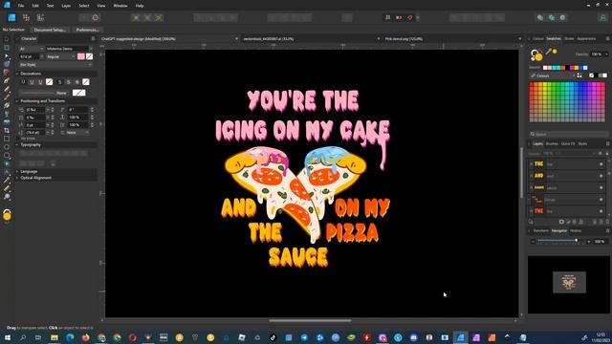612x344 pixels.
Task: Switch to the Export persona icon
Action: pos(40,17)
